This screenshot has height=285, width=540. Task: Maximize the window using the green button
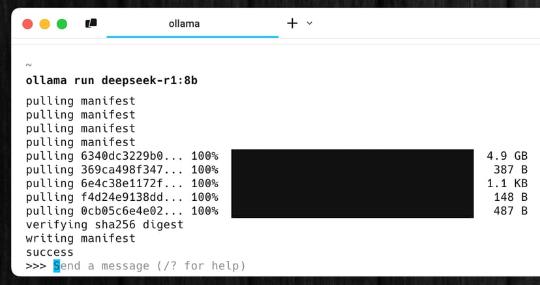(62, 24)
